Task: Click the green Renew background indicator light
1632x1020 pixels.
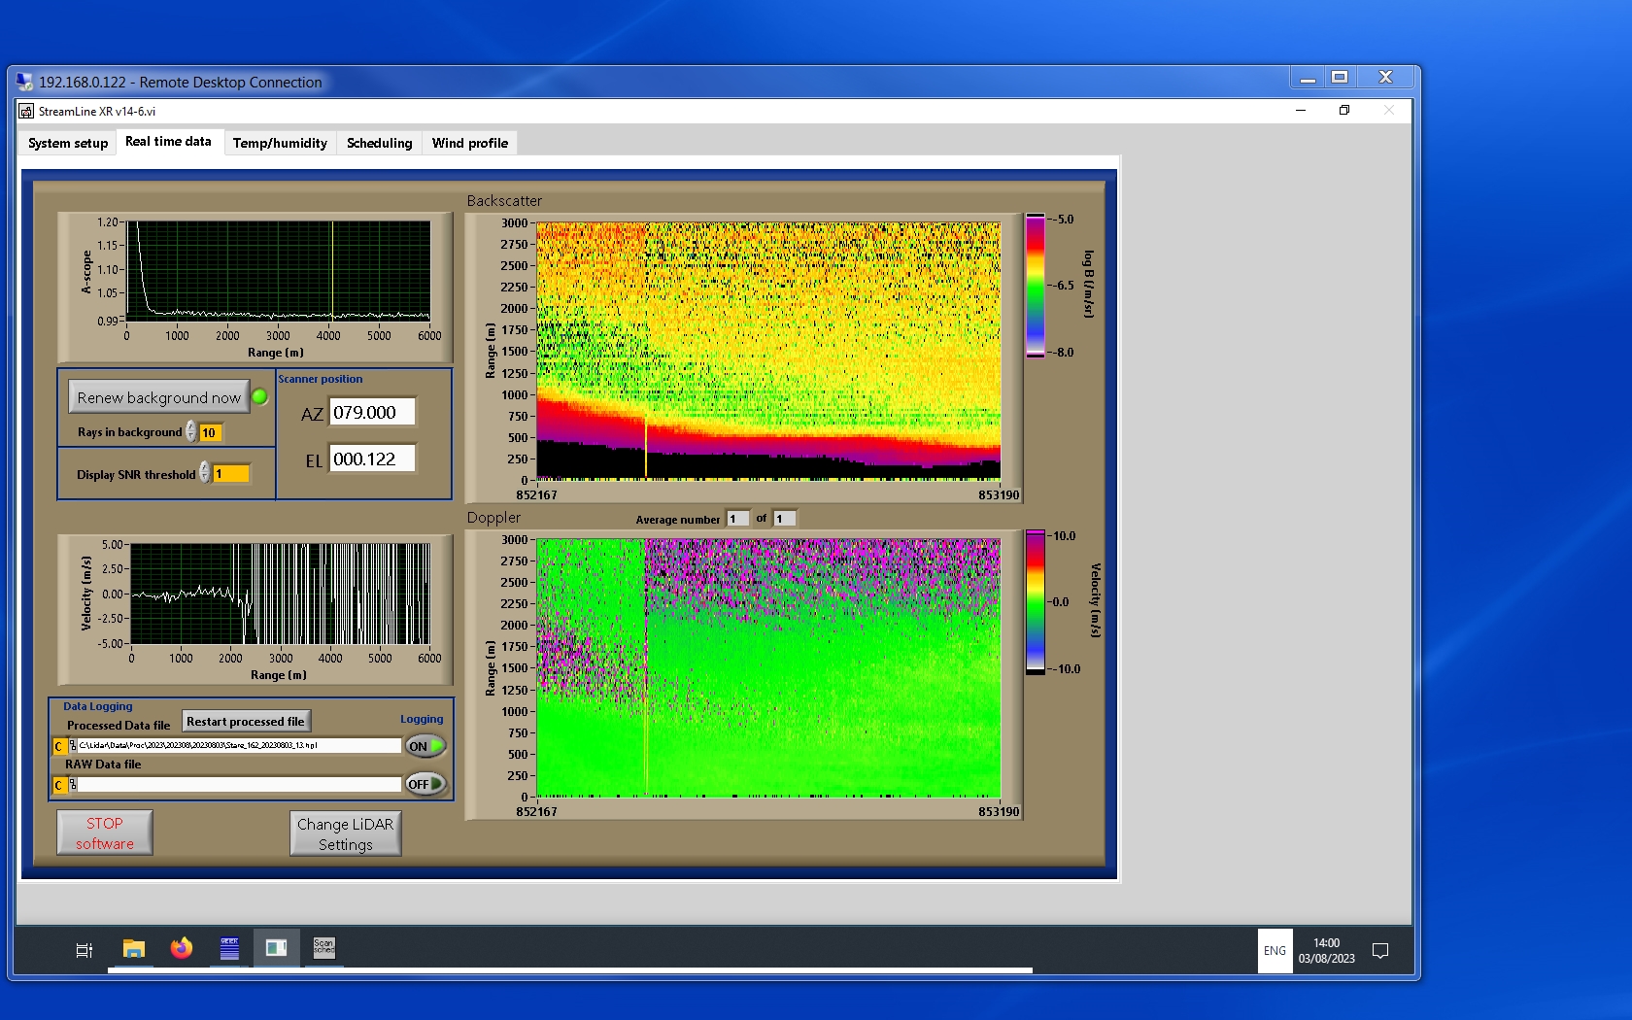Action: pyautogui.click(x=260, y=396)
